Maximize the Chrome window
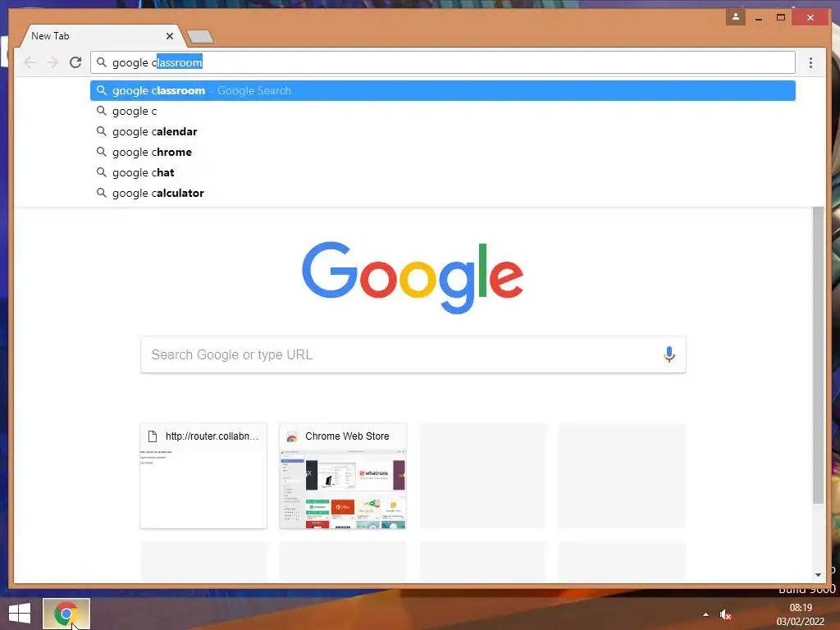The image size is (840, 630). tap(781, 18)
